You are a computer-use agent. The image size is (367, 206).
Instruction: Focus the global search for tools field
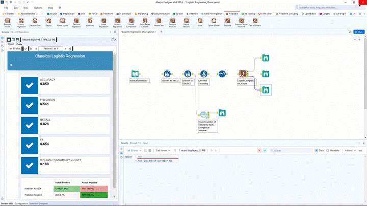pos(330,8)
